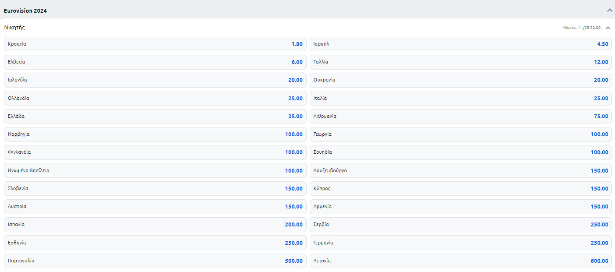The height and width of the screenshot is (272, 615).
Task: Bet on Ισπανία at 200.00
Action: click(155, 225)
